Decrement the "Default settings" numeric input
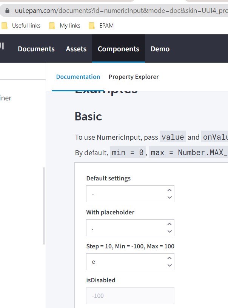Viewport: 228px width, 308px height. (x=169, y=197)
